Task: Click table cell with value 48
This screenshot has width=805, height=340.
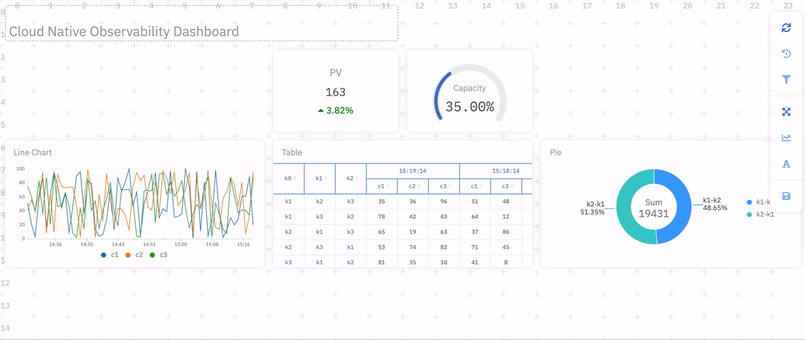Action: coord(506,202)
